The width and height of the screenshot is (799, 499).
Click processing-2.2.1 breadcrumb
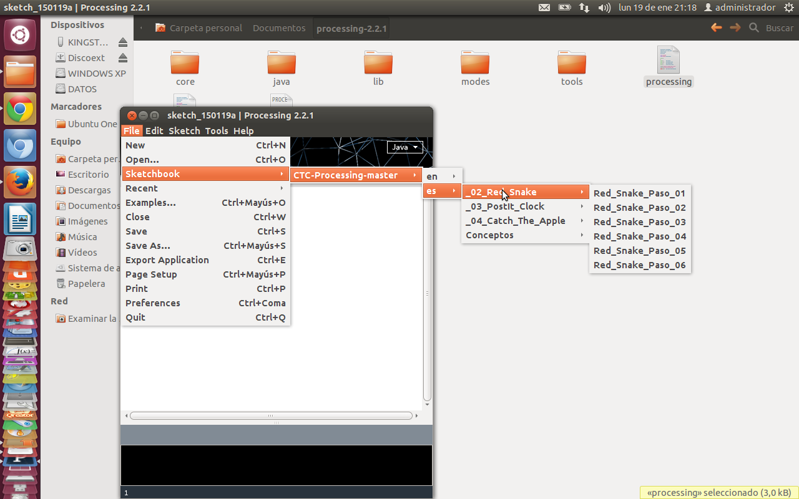351,29
